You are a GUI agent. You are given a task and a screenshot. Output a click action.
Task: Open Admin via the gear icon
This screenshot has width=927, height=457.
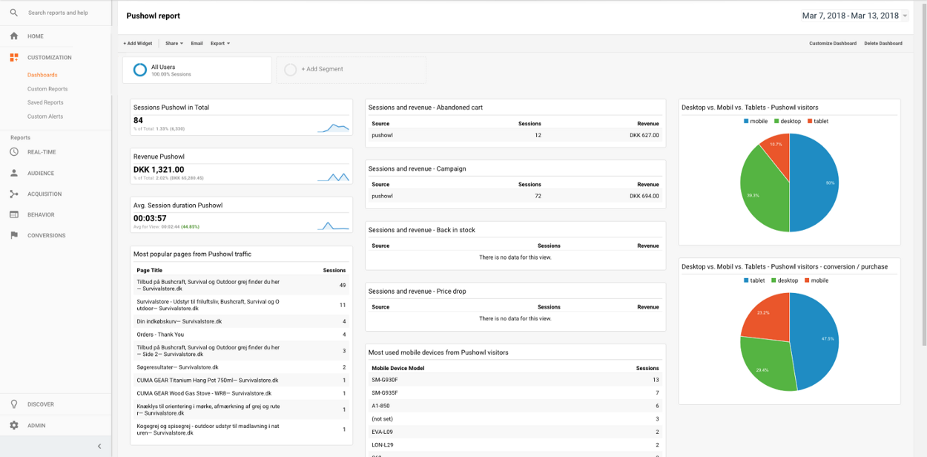(x=13, y=425)
